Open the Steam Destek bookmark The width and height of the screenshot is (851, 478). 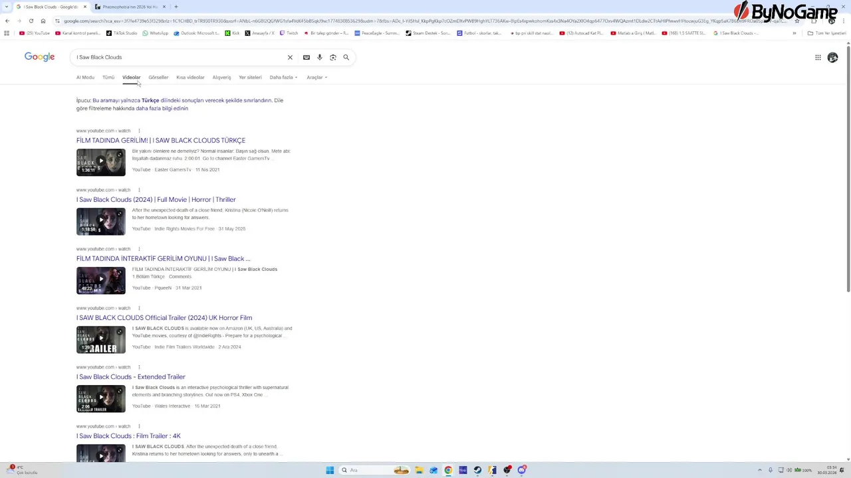tap(428, 33)
